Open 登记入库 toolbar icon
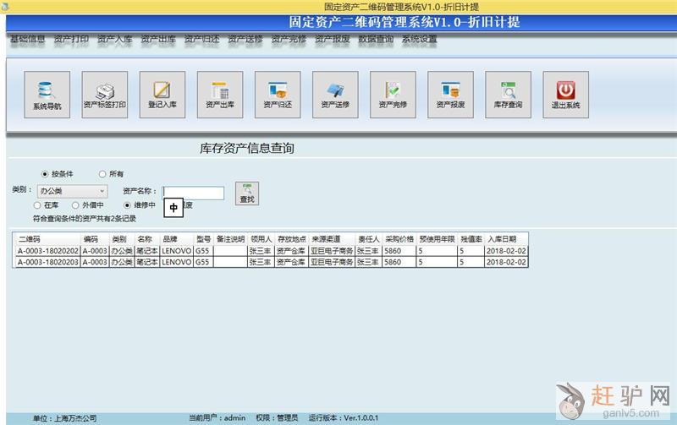The height and width of the screenshot is (425, 677). [x=162, y=95]
